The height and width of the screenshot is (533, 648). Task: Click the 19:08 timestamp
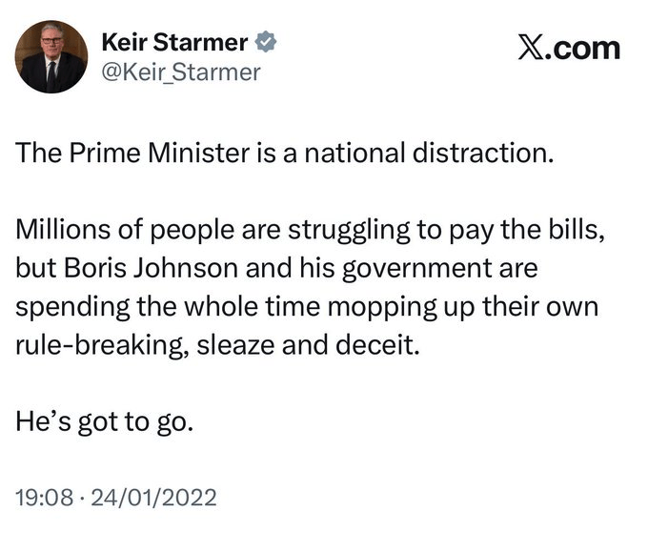43,497
